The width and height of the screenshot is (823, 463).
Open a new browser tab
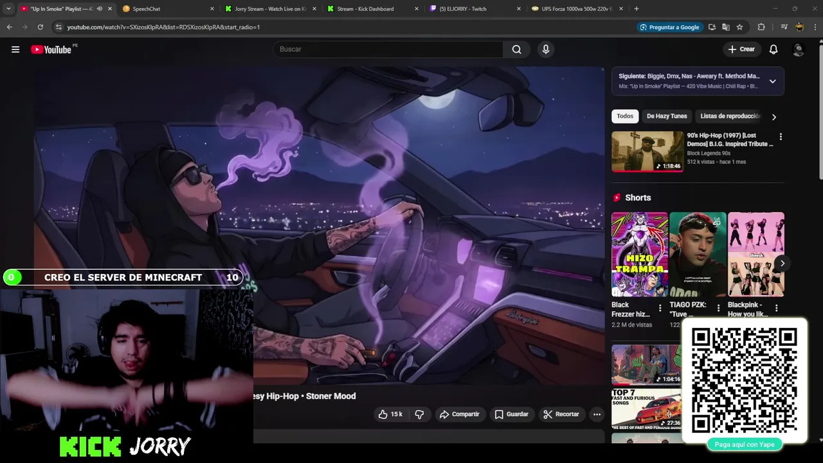(637, 9)
